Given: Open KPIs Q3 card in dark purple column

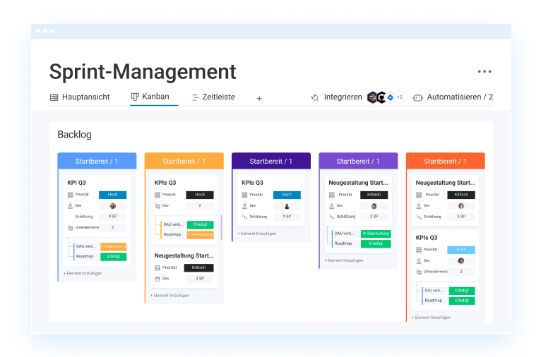Looking at the screenshot, I should [252, 183].
